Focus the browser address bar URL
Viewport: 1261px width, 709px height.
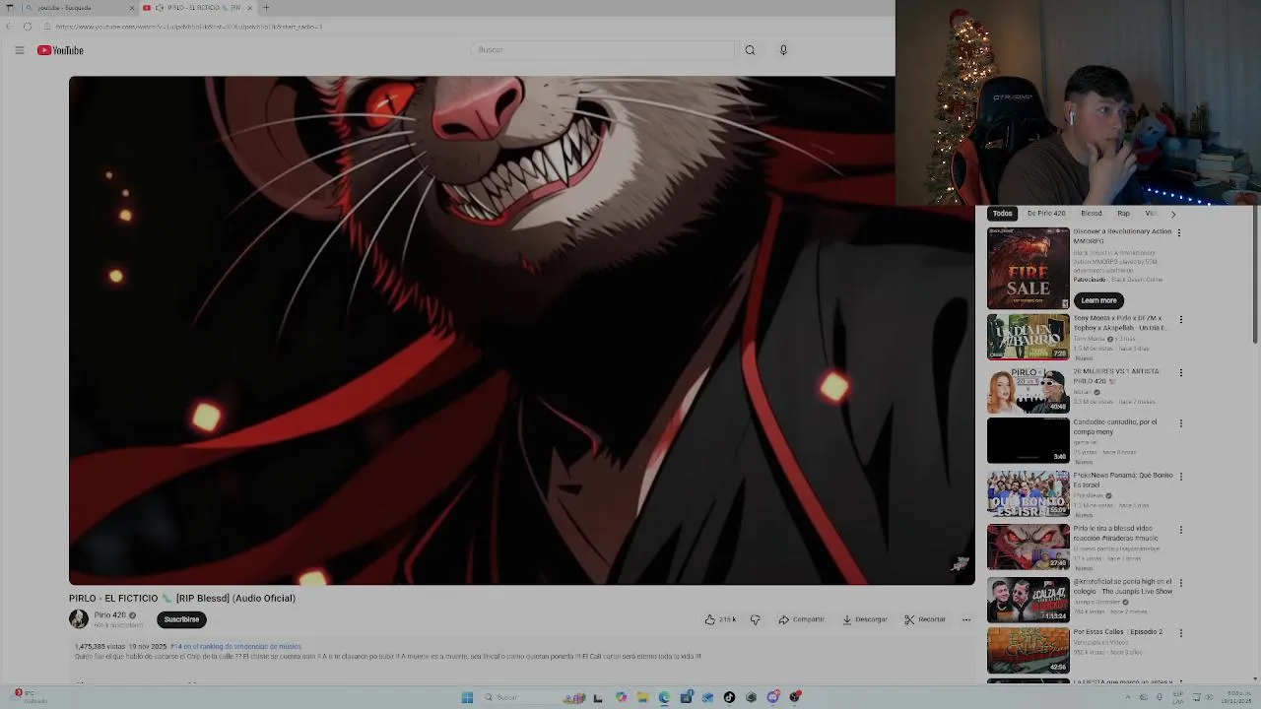[x=189, y=27]
